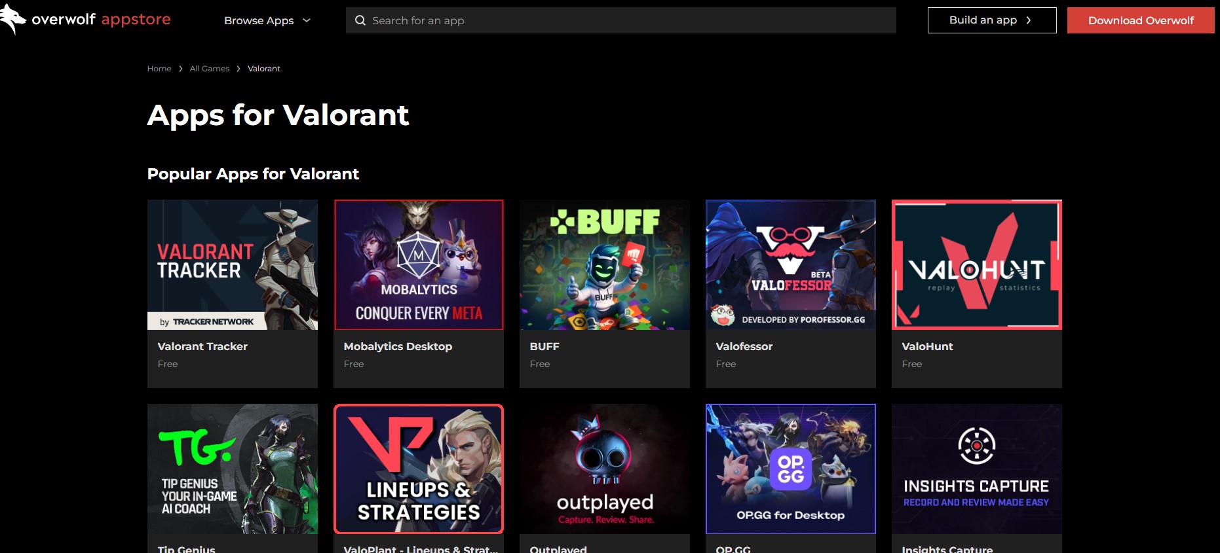
Task: Click the search magnifier icon
Action: 360,20
